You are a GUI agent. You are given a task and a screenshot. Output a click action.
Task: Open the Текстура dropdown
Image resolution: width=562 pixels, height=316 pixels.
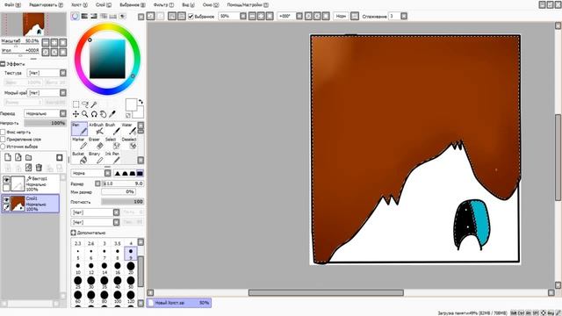click(47, 73)
